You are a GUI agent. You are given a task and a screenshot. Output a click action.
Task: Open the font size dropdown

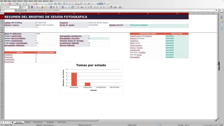28,7
